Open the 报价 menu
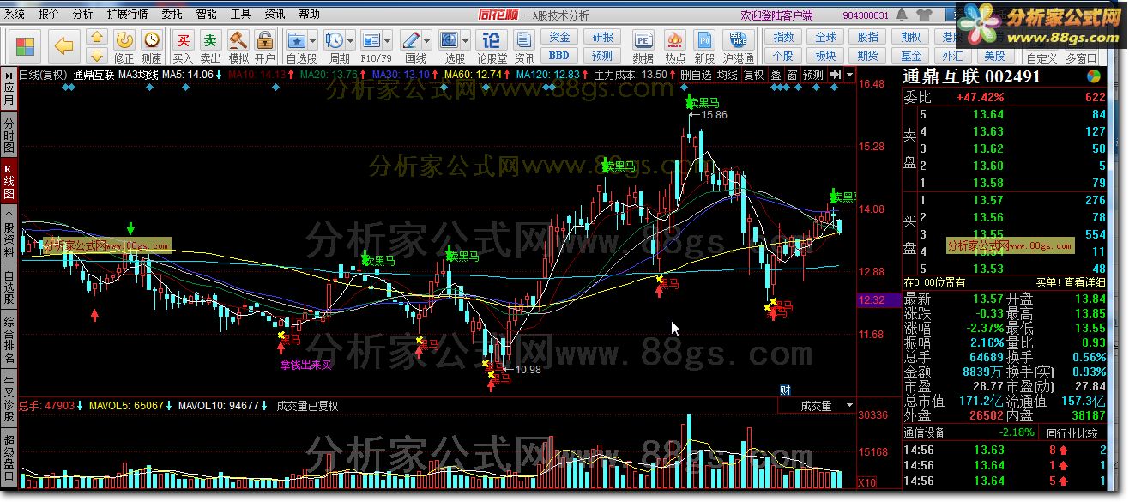The image size is (1129, 502). (49, 15)
